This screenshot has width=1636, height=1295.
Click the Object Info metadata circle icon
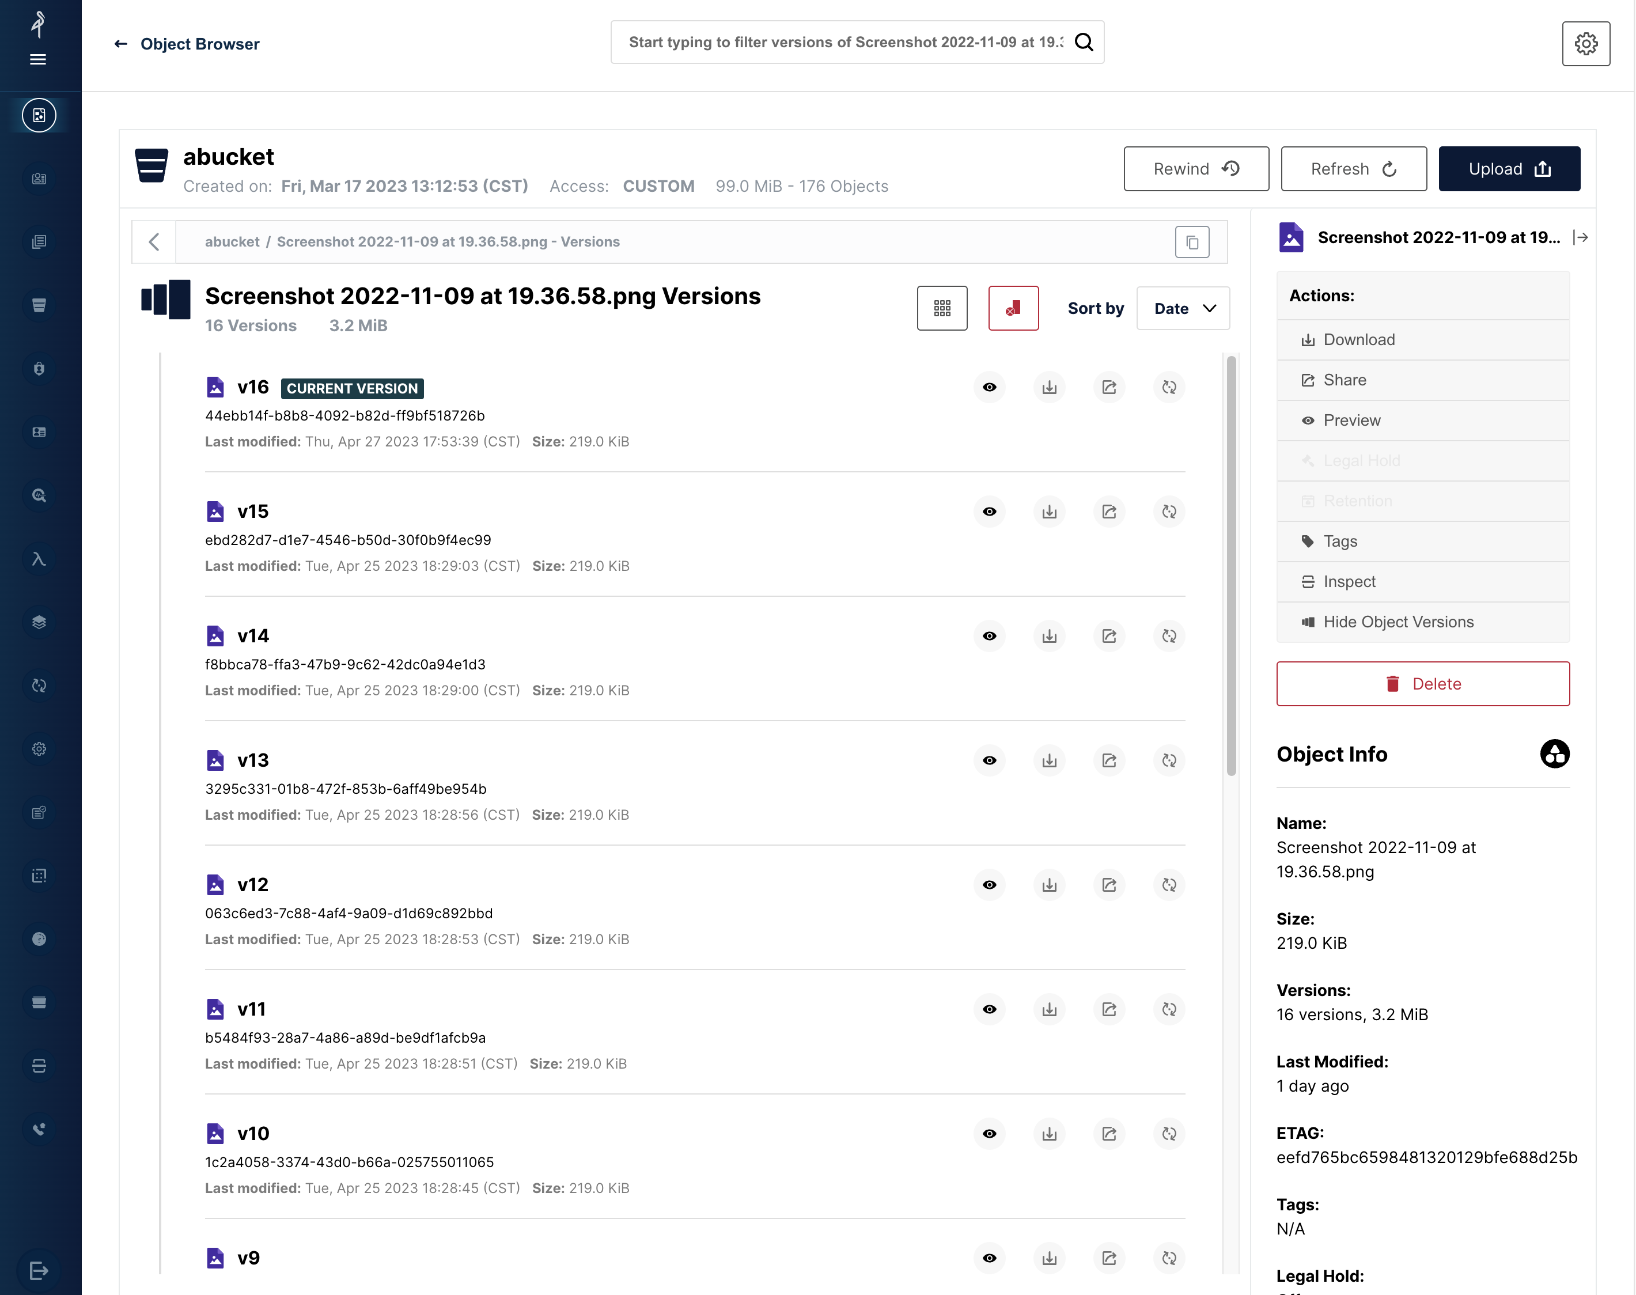pyautogui.click(x=1554, y=753)
